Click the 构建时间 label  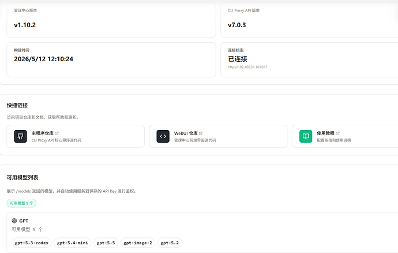[x=21, y=50]
